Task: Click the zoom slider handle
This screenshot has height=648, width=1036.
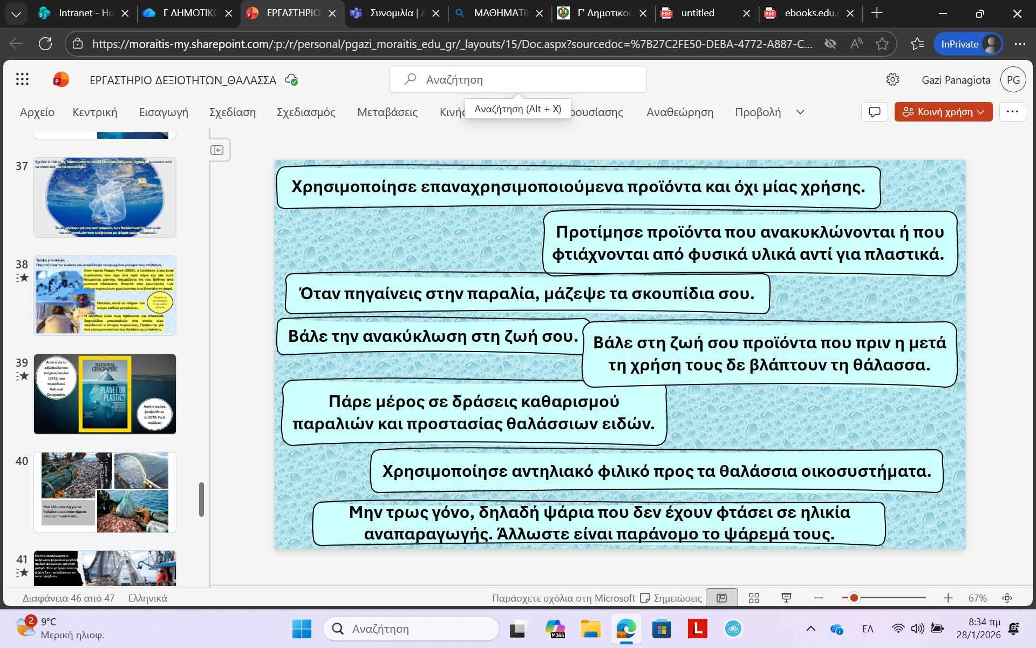Action: pos(854,598)
